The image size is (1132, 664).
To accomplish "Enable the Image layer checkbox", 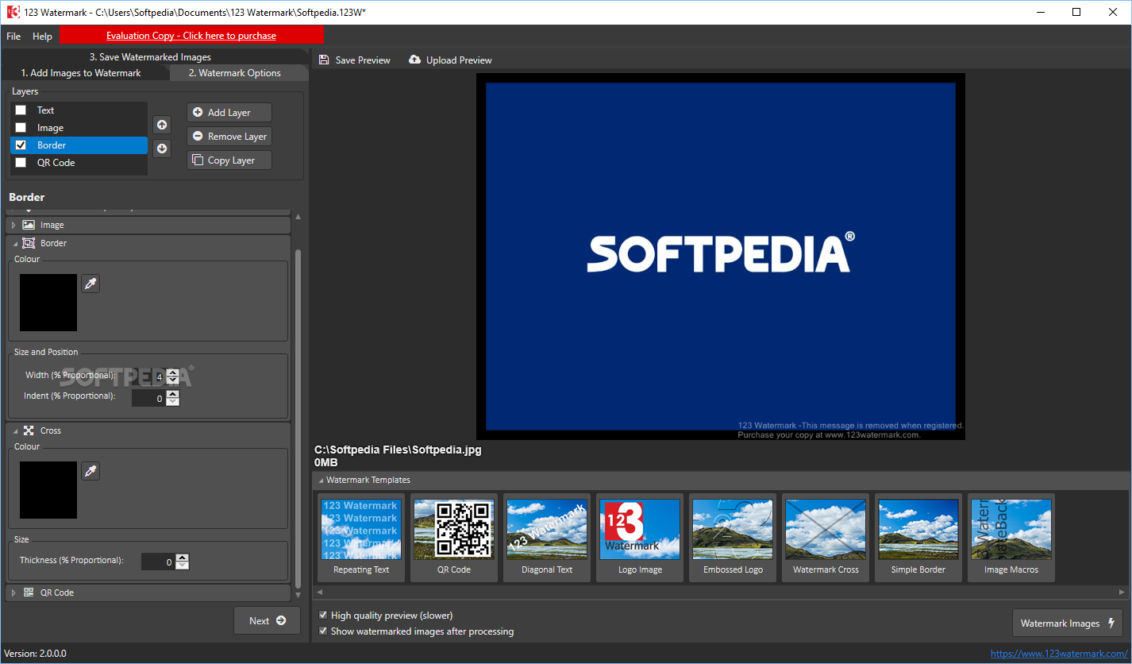I will click(21, 128).
